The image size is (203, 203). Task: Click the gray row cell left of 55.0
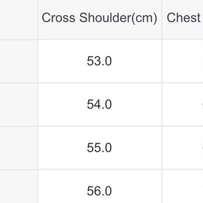click(x=19, y=148)
